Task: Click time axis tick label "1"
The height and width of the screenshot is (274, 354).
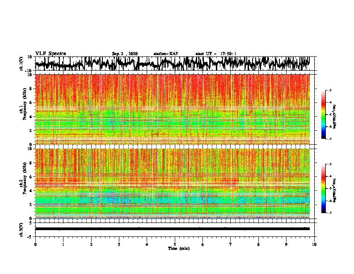Action: click(x=63, y=244)
